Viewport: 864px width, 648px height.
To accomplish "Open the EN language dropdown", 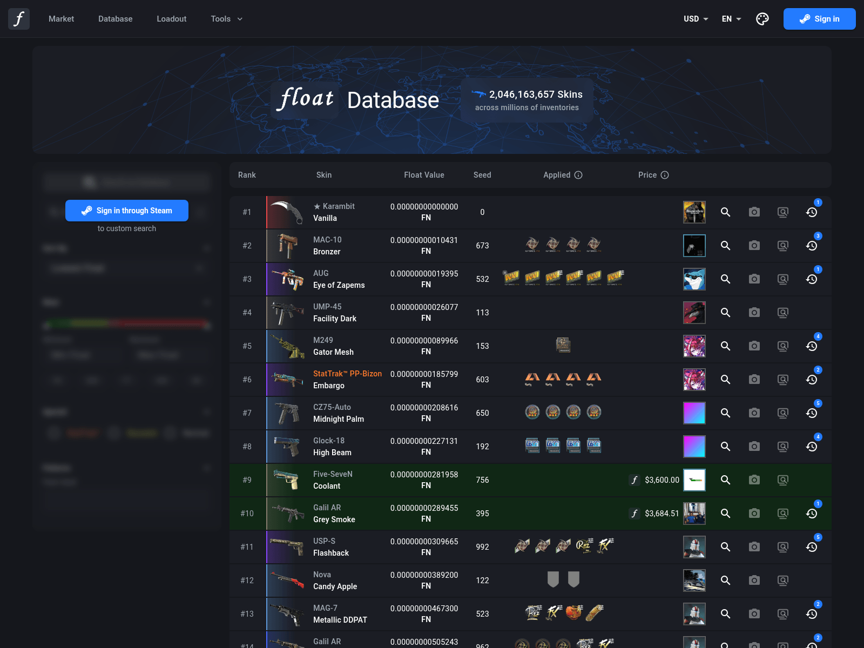I will pyautogui.click(x=732, y=19).
